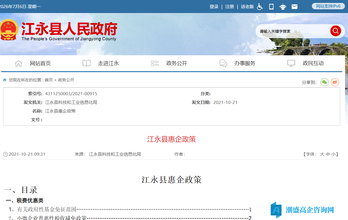Click issuing agency 江永县科技和工业信息化局 in info box
Screen dimensions: 348x220
(71, 102)
